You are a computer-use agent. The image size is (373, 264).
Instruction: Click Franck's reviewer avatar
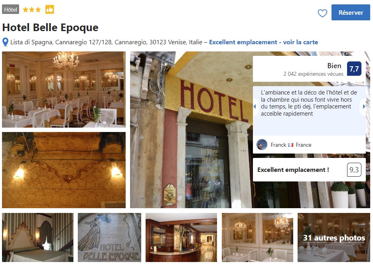click(262, 145)
